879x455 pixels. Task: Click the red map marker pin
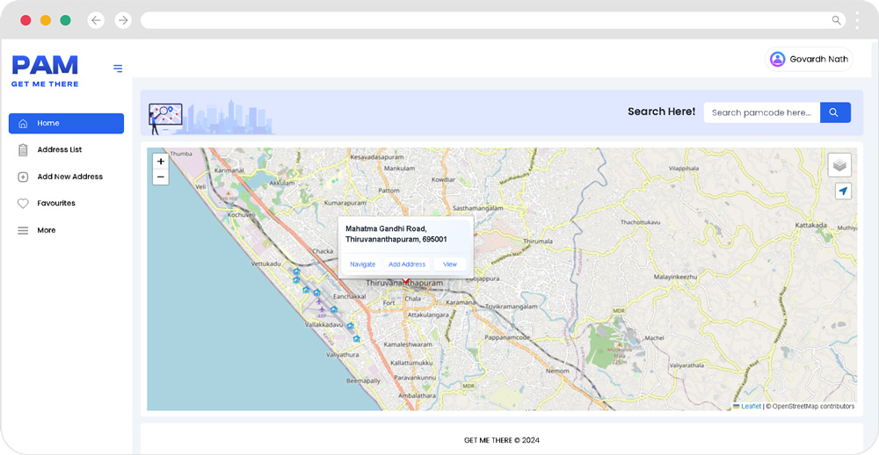(406, 281)
